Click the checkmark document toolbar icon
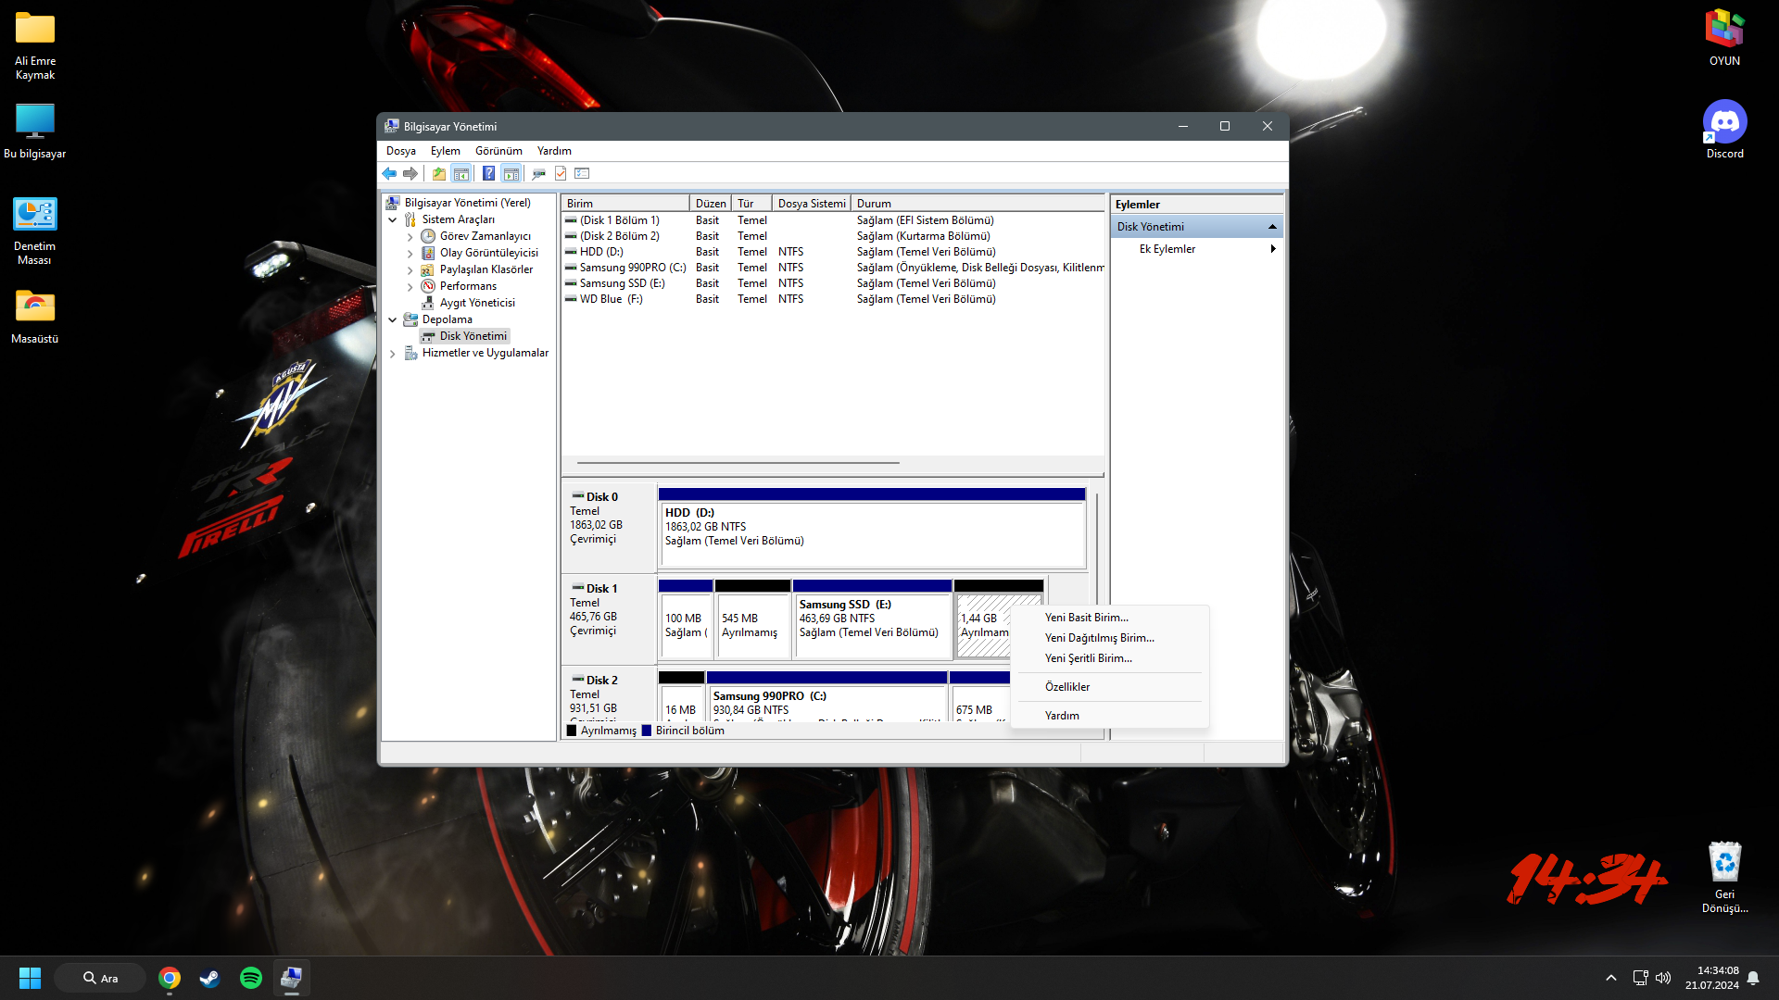The width and height of the screenshot is (1779, 1000). [561, 173]
